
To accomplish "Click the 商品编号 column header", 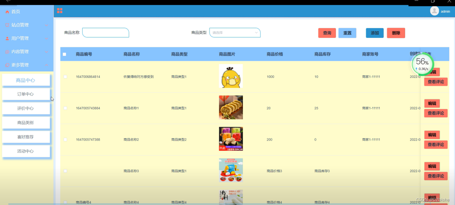I will (x=84, y=54).
